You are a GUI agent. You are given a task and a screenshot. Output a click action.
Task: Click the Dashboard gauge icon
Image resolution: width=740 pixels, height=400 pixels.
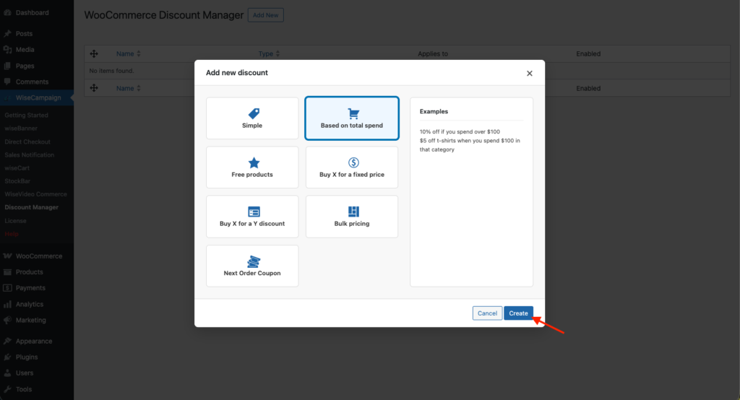[7, 13]
